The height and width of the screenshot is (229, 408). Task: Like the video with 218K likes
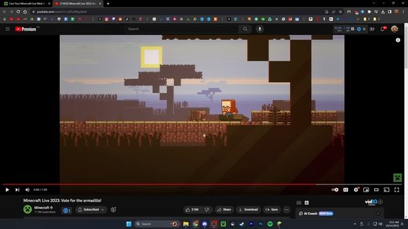point(193,209)
